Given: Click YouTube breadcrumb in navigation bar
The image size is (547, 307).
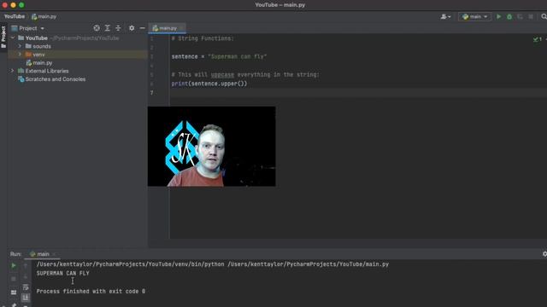Looking at the screenshot, I should point(15,17).
